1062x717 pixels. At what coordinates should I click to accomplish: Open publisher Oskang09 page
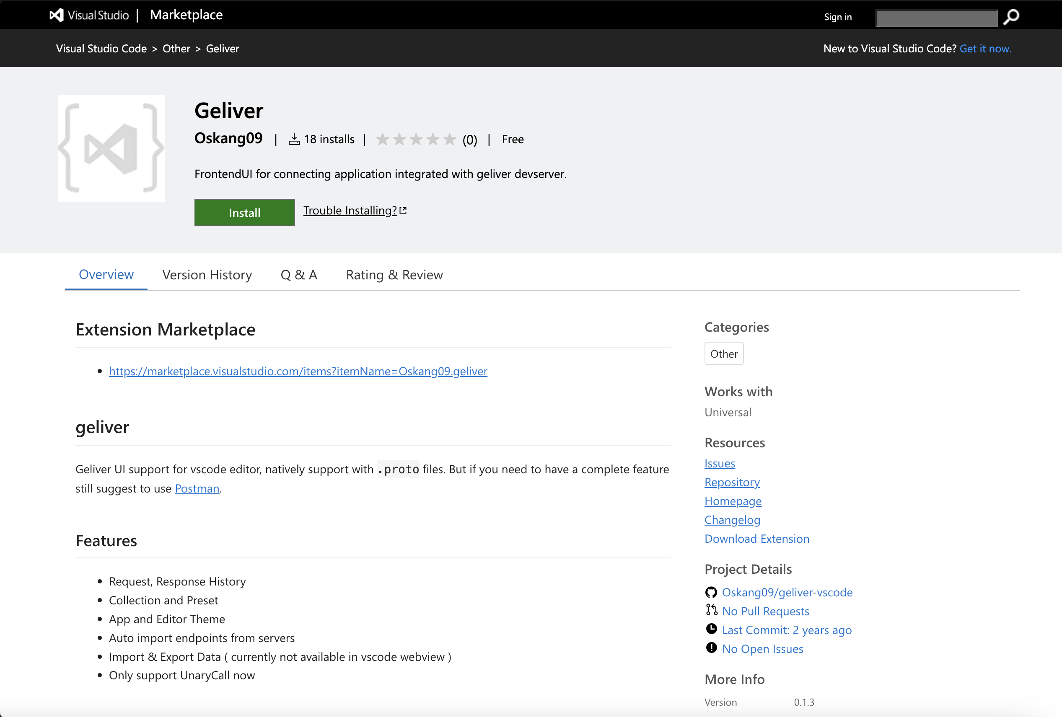point(228,138)
